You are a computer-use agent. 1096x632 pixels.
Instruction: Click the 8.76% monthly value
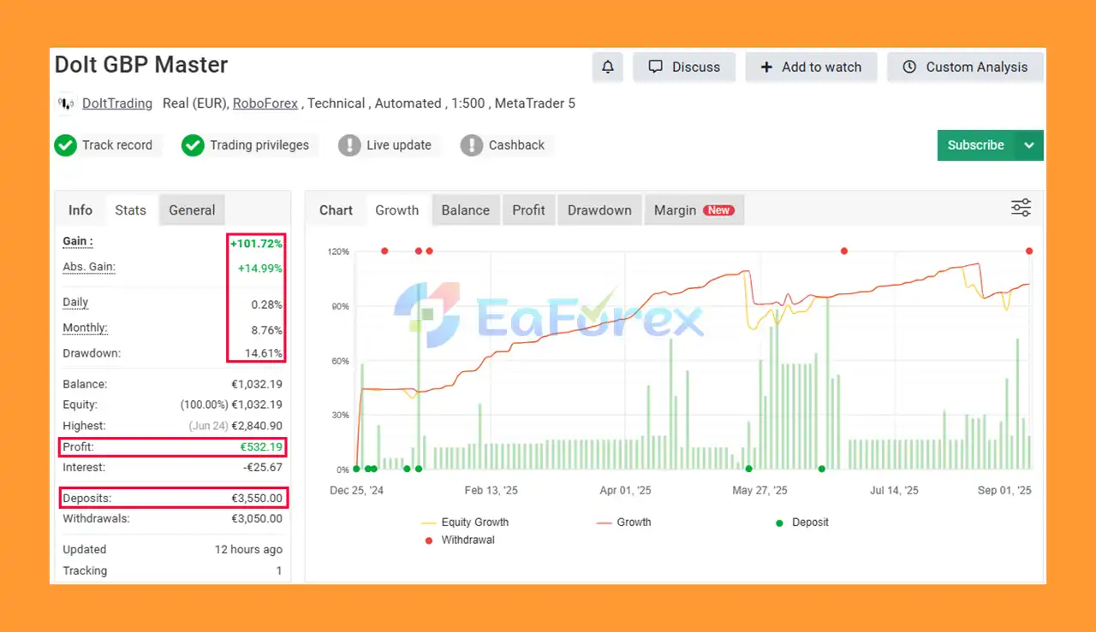click(266, 330)
